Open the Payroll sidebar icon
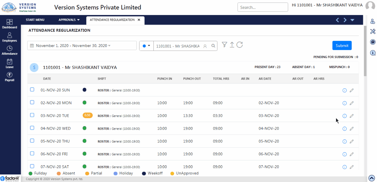This screenshot has width=377, height=182. [10, 76]
